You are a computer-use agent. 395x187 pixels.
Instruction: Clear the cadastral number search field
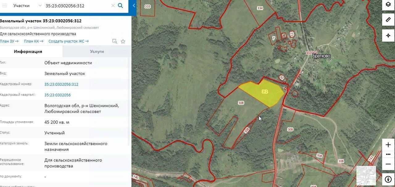(x=113, y=6)
